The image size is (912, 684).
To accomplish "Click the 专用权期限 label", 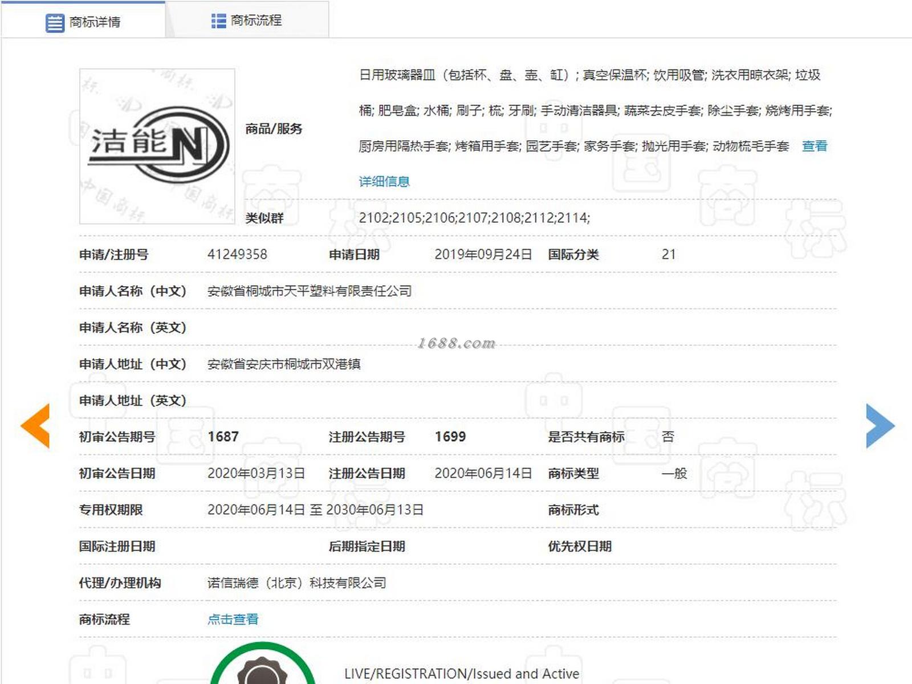I will click(x=111, y=510).
